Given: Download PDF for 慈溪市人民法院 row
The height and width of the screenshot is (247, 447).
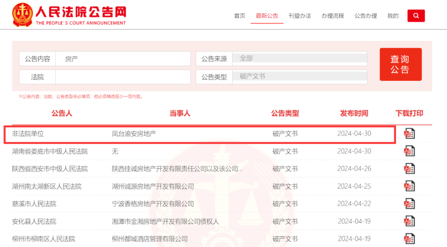Looking at the screenshot, I should (x=409, y=204).
